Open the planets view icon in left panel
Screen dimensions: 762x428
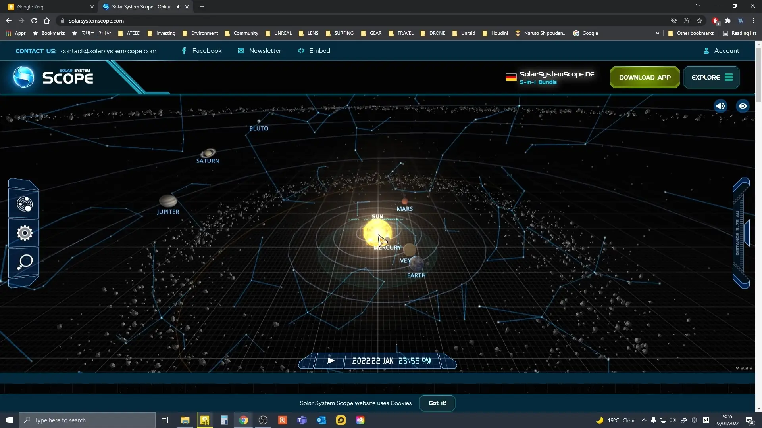click(x=24, y=204)
